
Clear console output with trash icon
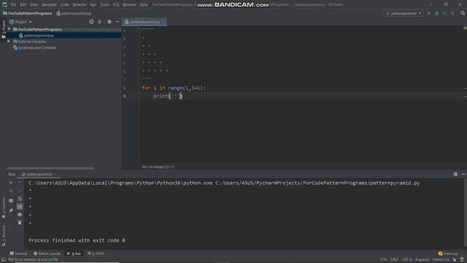[20, 222]
